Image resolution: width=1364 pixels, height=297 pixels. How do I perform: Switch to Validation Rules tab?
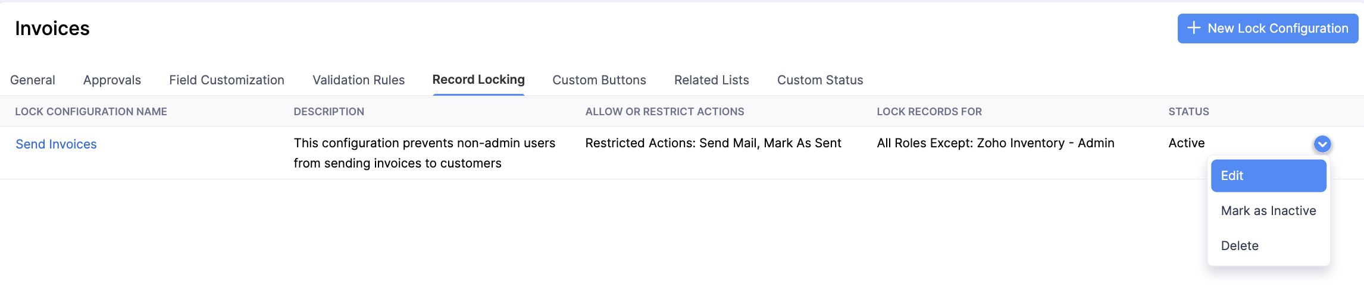[x=358, y=80]
